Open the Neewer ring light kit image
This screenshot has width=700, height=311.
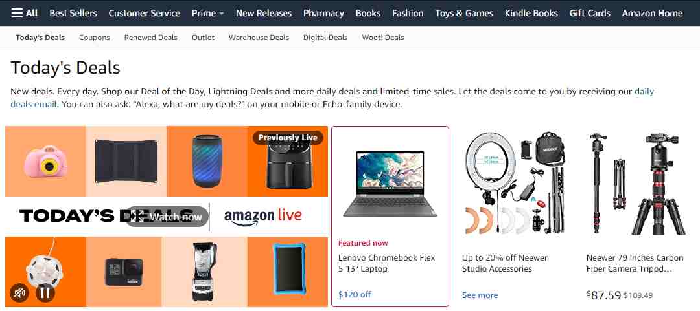[x=514, y=183]
